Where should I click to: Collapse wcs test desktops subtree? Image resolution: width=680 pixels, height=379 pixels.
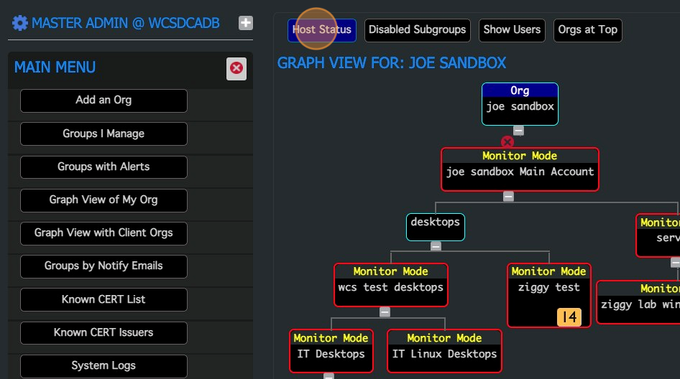[x=385, y=312]
